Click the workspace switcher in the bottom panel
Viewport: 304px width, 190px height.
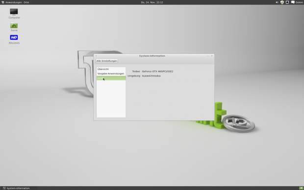(x=301, y=188)
